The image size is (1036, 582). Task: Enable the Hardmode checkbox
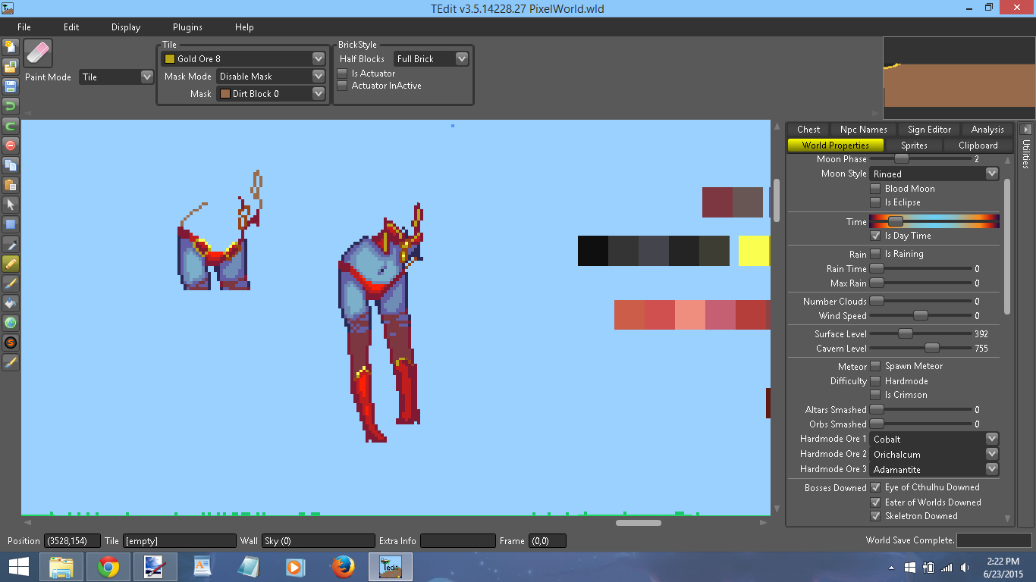(x=875, y=381)
